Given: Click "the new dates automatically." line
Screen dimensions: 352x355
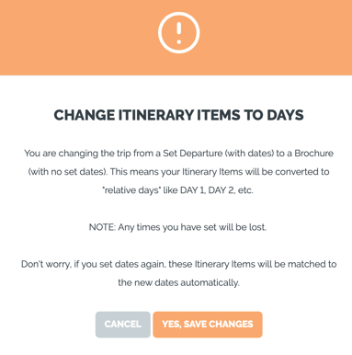Looking at the screenshot, I should click(178, 282).
